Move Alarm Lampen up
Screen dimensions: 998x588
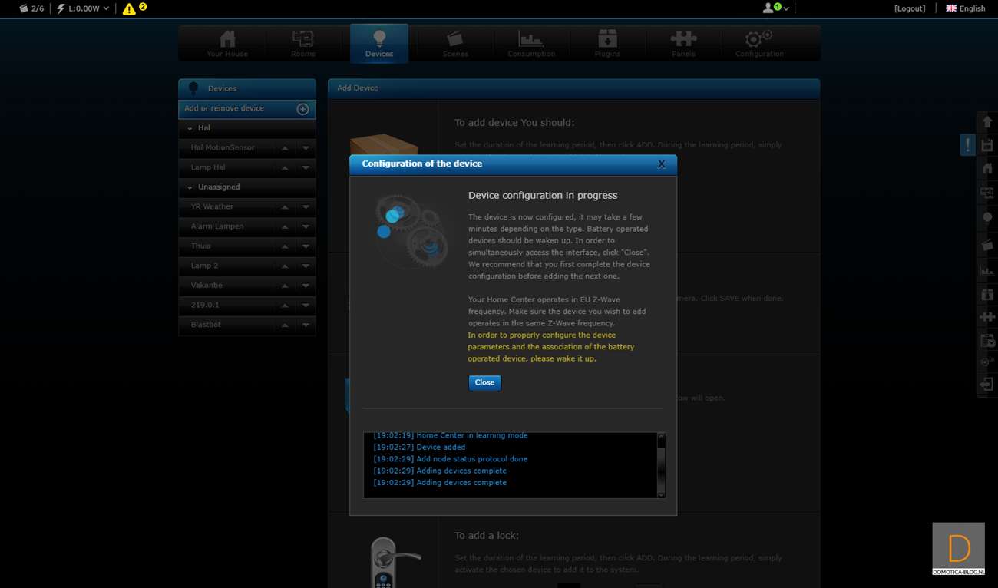(x=285, y=227)
